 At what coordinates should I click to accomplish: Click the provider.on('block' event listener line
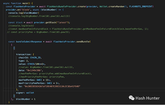(35, 10)
